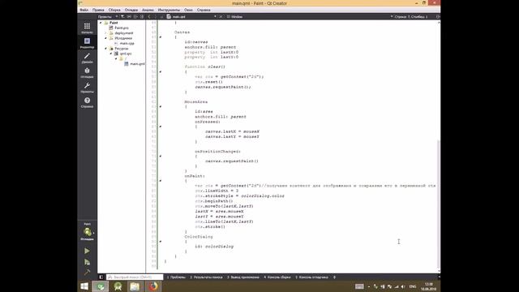Collapse the Paint project tree node

coord(101,23)
